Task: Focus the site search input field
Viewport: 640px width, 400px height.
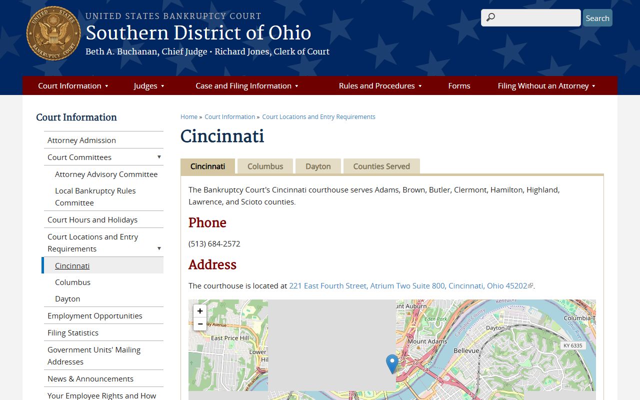Action: [x=531, y=17]
